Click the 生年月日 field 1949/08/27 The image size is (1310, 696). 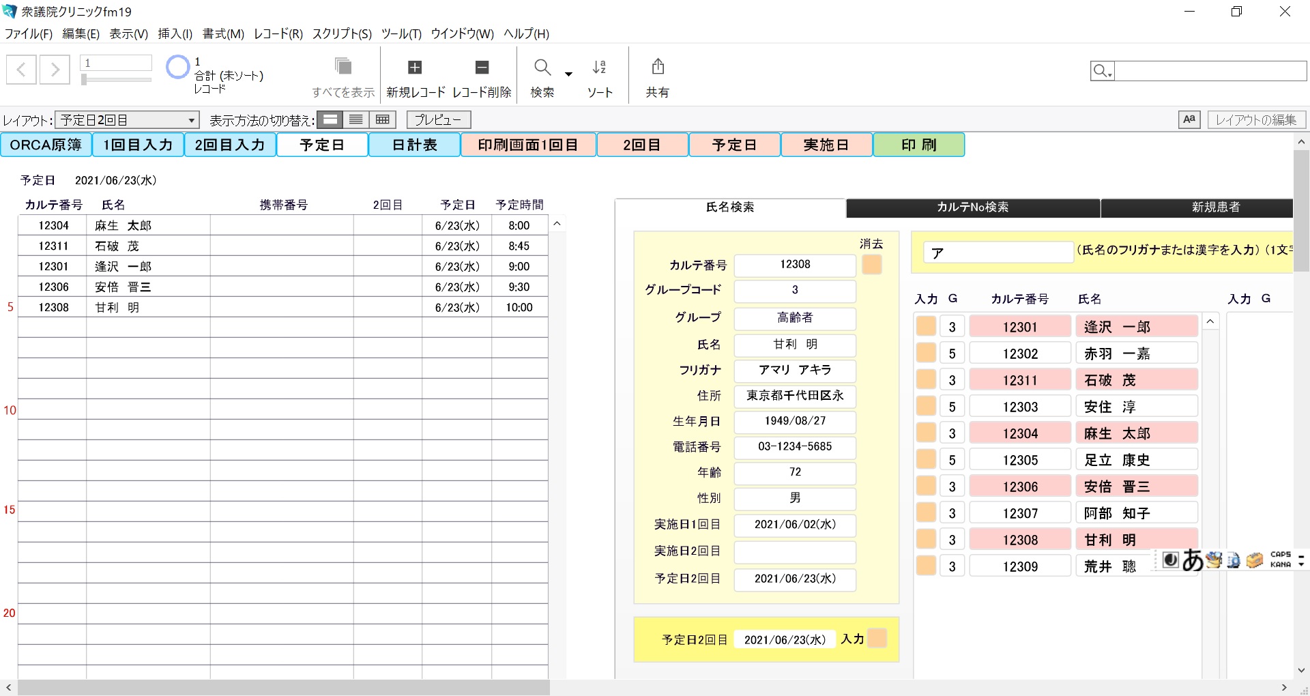click(x=795, y=421)
